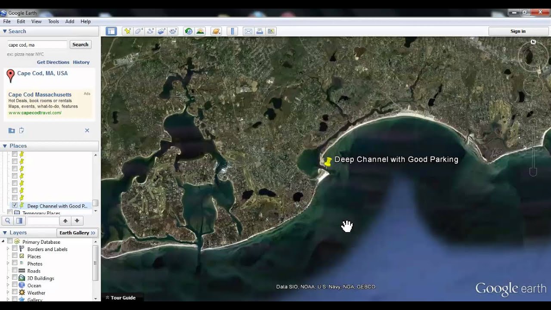The image size is (551, 310).
Task: Open the planet switcher Saturn icon
Action: tap(216, 31)
